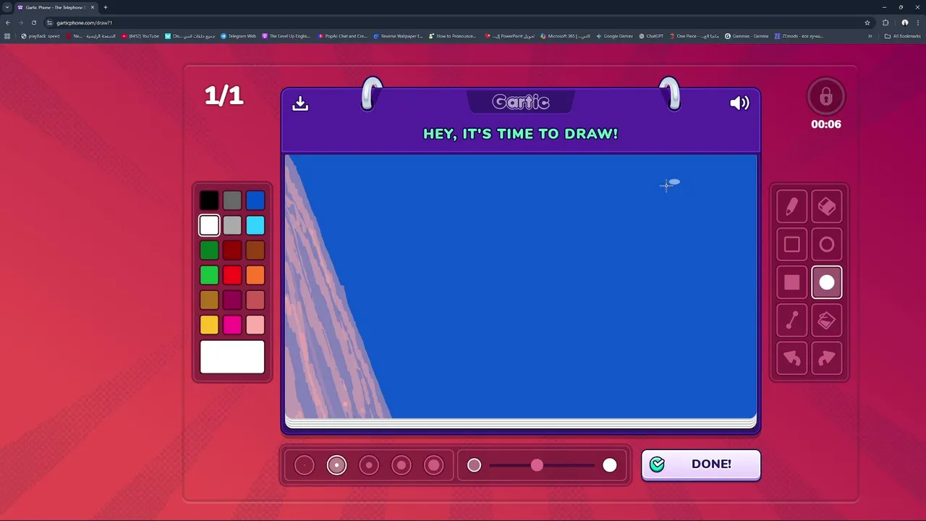Pick the dark green color swatch
The image size is (926, 521).
coord(209,250)
